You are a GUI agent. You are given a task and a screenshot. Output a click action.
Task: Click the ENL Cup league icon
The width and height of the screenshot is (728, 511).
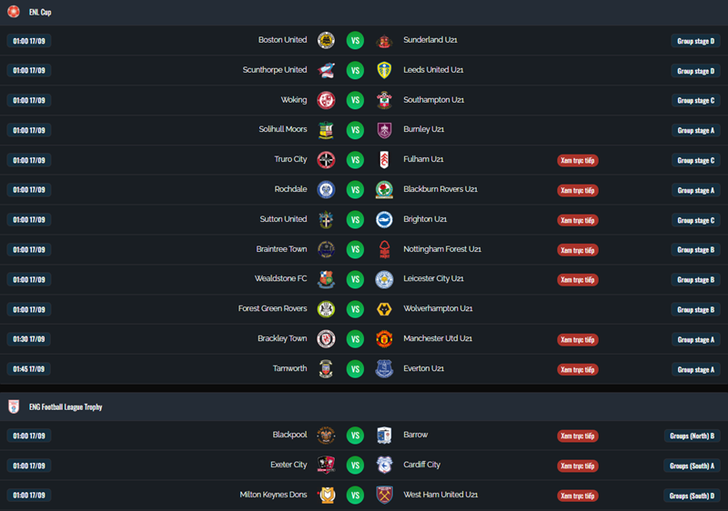(x=14, y=12)
